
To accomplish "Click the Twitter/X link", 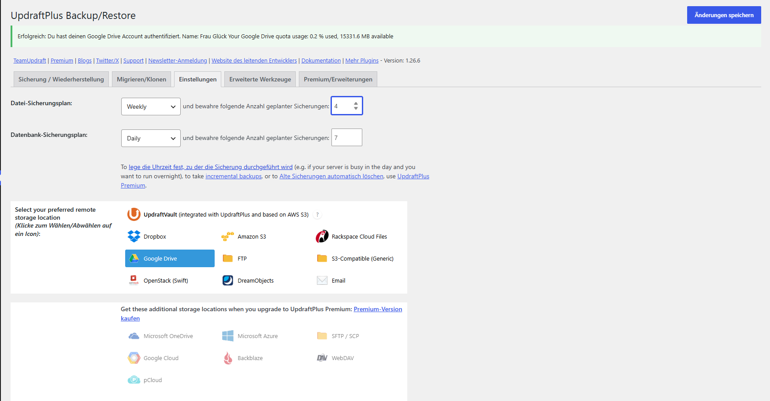I will pyautogui.click(x=108, y=61).
